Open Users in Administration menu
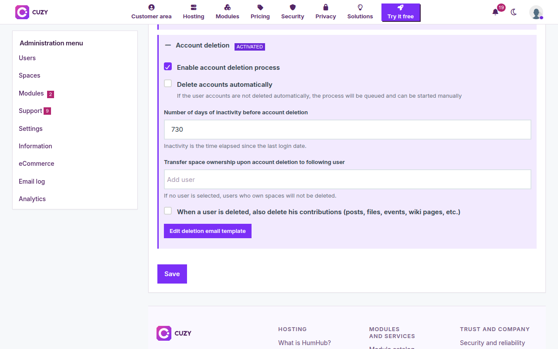558x349 pixels. [27, 58]
